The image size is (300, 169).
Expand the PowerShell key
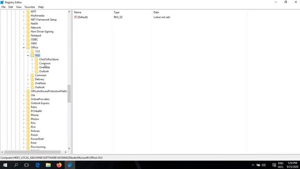(24, 139)
